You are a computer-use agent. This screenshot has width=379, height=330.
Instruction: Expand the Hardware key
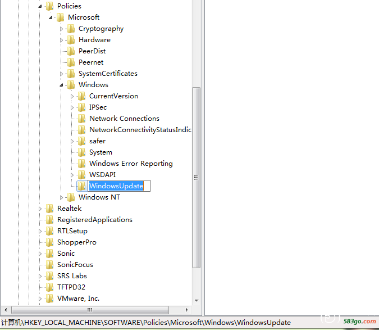(61, 40)
